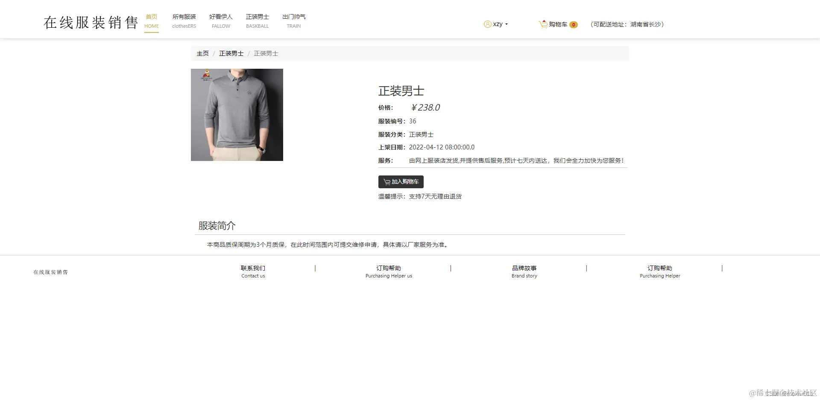Viewport: 820px width, 400px height.
Task: Click the shopping cart icon in the header
Action: pos(543,24)
